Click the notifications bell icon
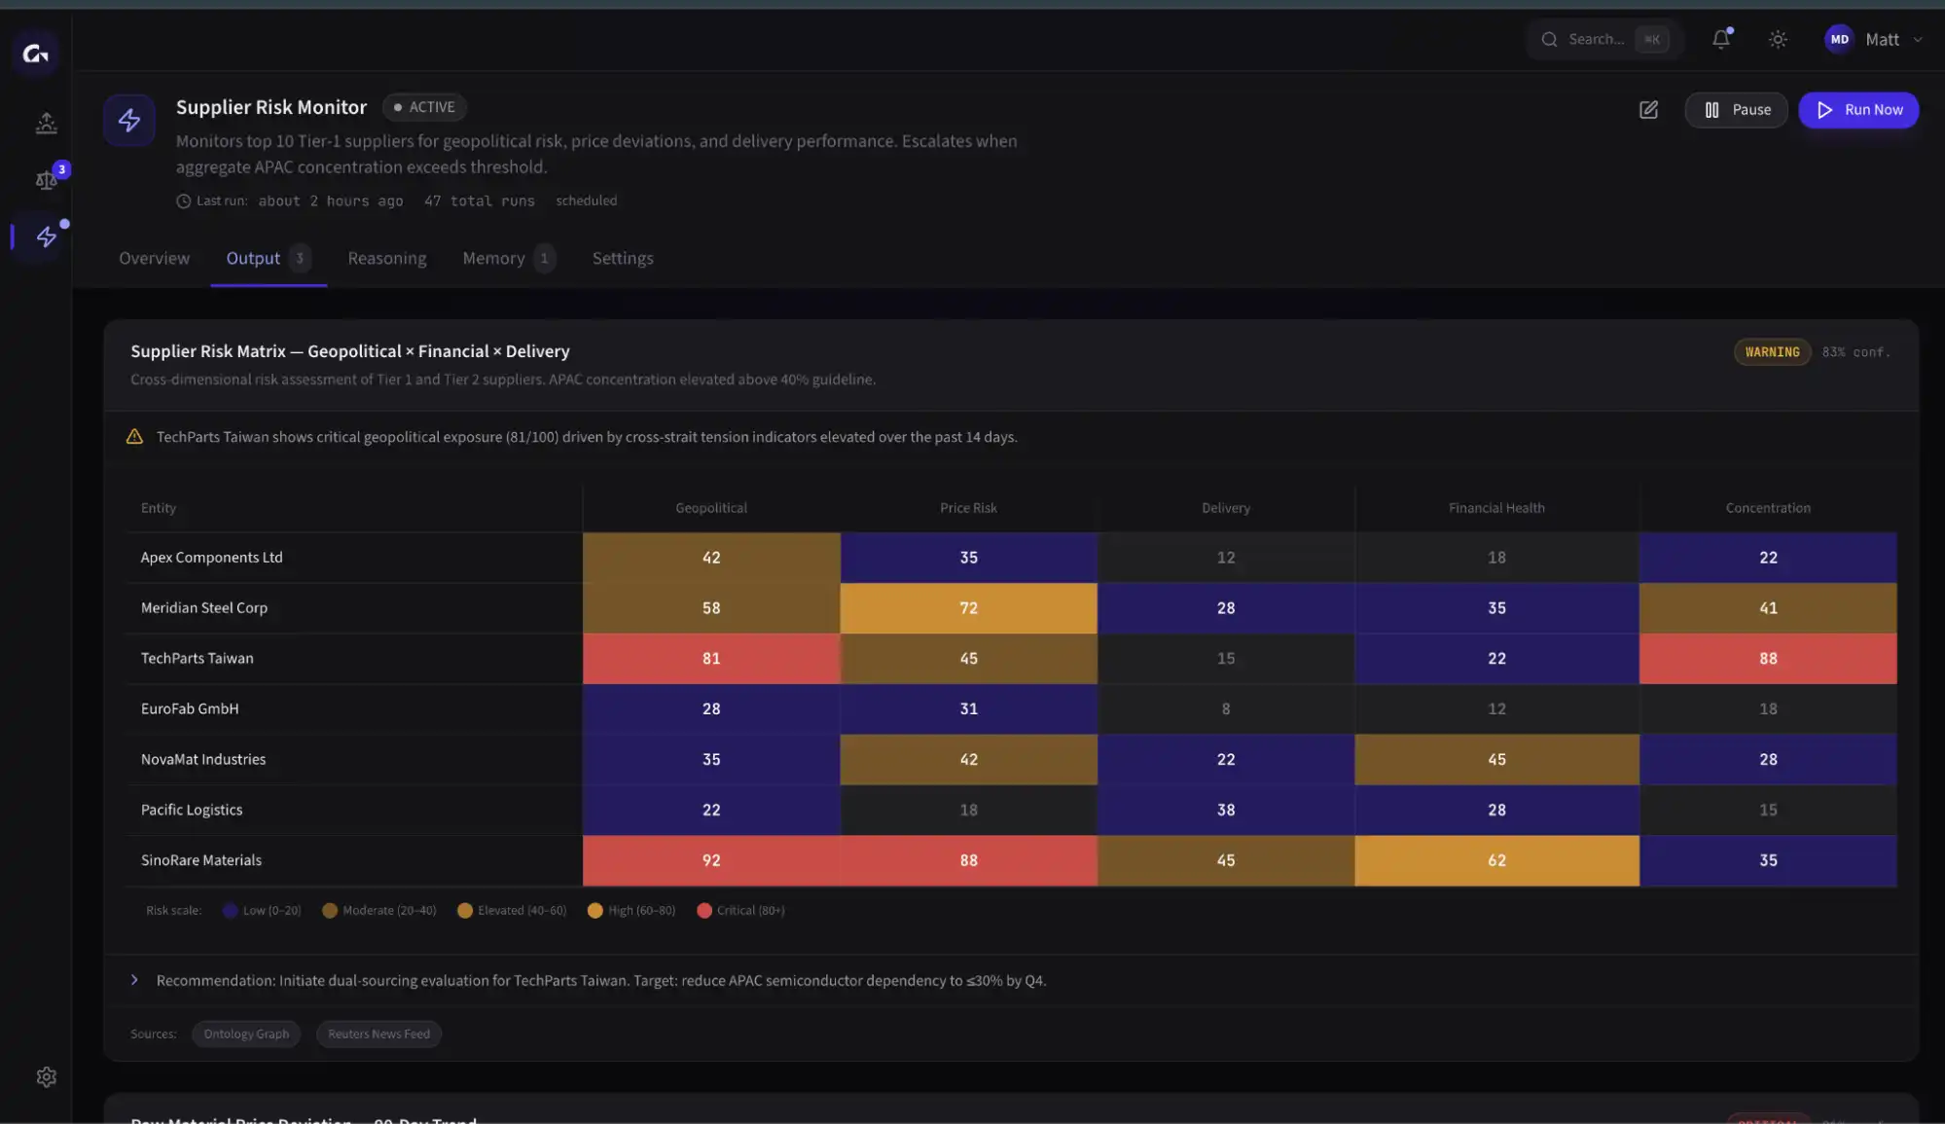Viewport: 1945px width, 1124px height. pos(1720,39)
